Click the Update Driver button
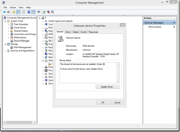The width and height of the screenshot is (180, 132). [x=108, y=87]
